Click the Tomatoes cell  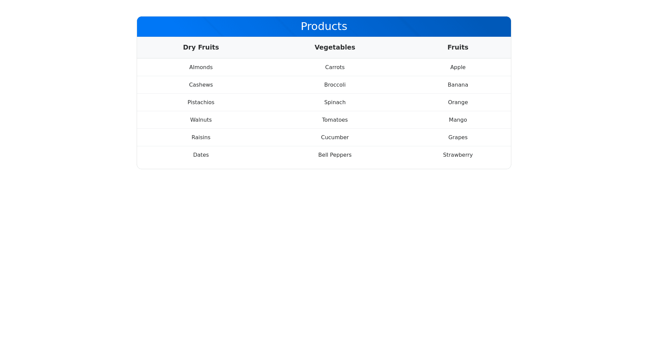click(x=335, y=120)
